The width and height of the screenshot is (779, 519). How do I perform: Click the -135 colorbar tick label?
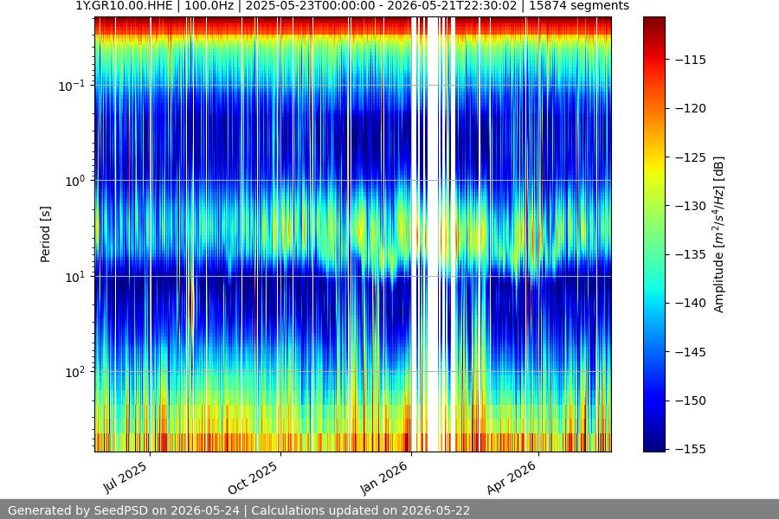pyautogui.click(x=691, y=254)
